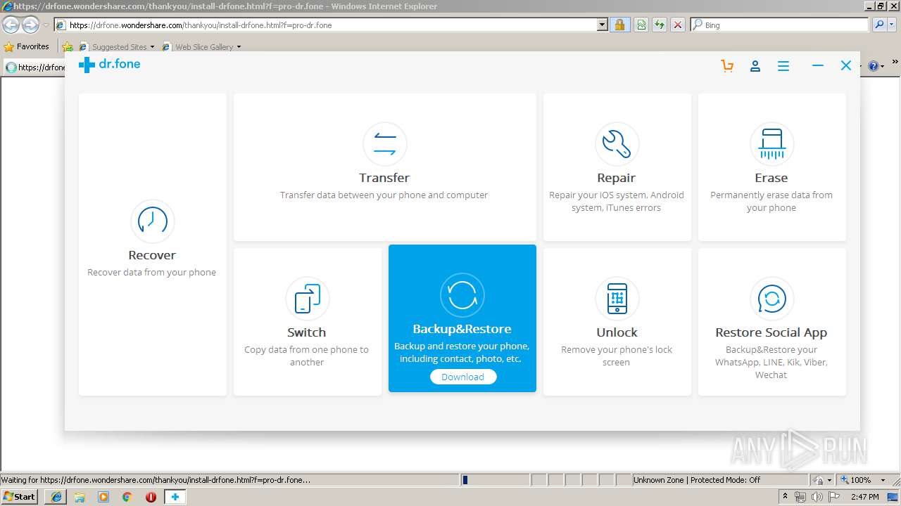Click the Restore Social App icon
The width and height of the screenshot is (901, 506).
coord(771,298)
